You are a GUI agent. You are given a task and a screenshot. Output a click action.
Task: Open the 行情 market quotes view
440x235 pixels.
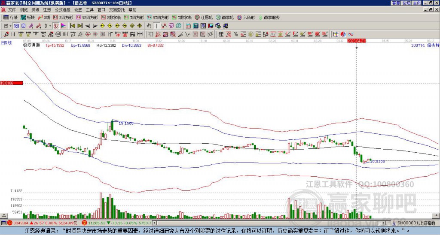10,17
